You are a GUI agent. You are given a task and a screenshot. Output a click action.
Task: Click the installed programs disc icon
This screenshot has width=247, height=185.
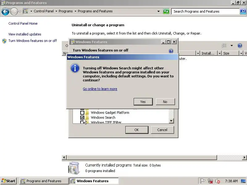click(74, 168)
